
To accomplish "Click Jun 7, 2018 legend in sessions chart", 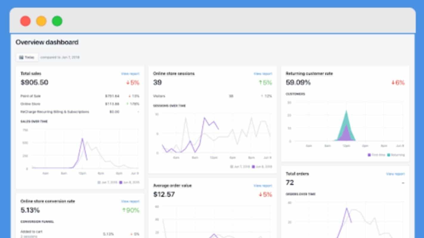I will click(x=240, y=167).
